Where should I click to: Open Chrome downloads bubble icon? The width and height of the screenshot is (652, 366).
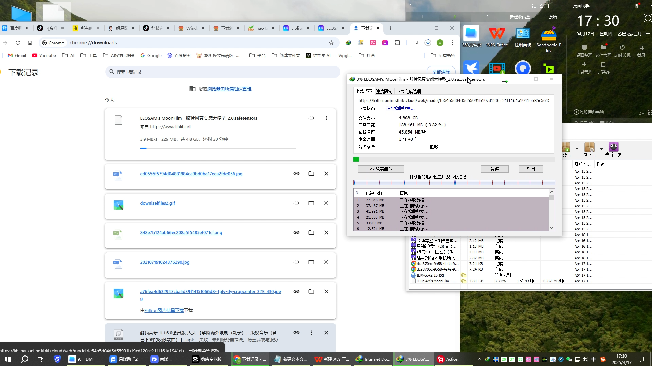(x=428, y=43)
